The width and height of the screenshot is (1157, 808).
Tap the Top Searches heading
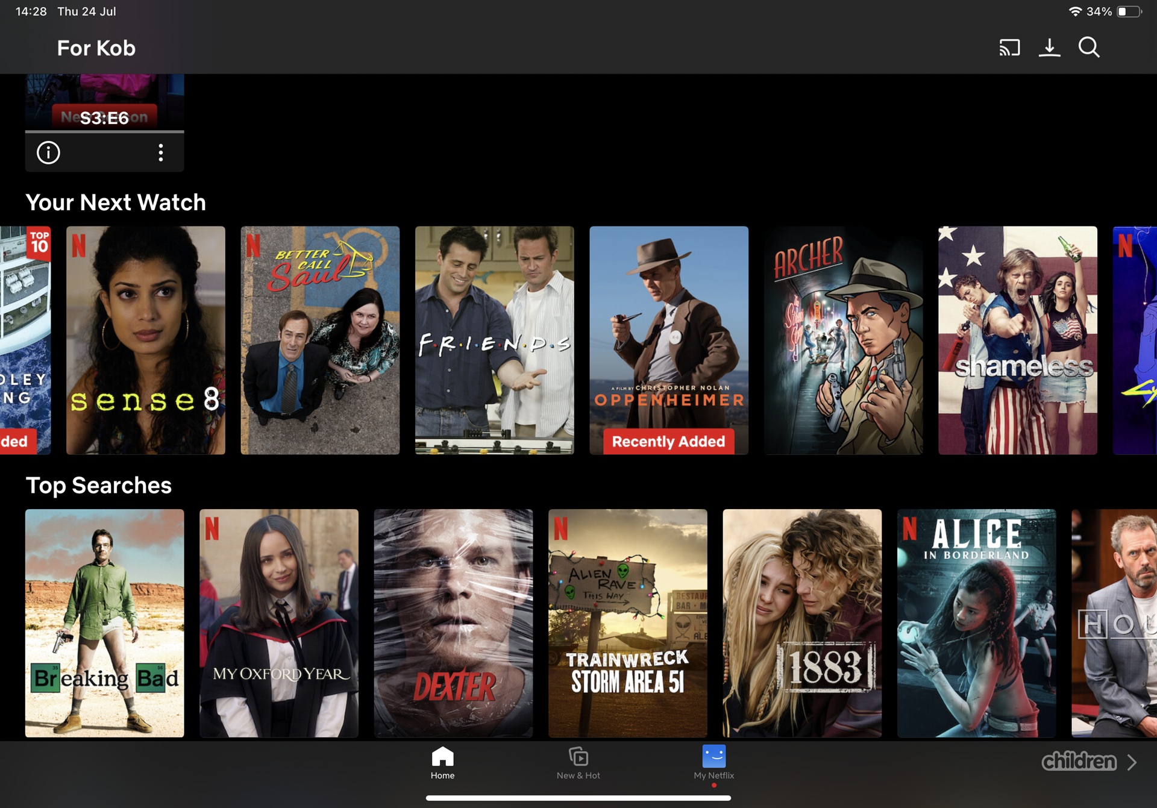click(x=99, y=486)
